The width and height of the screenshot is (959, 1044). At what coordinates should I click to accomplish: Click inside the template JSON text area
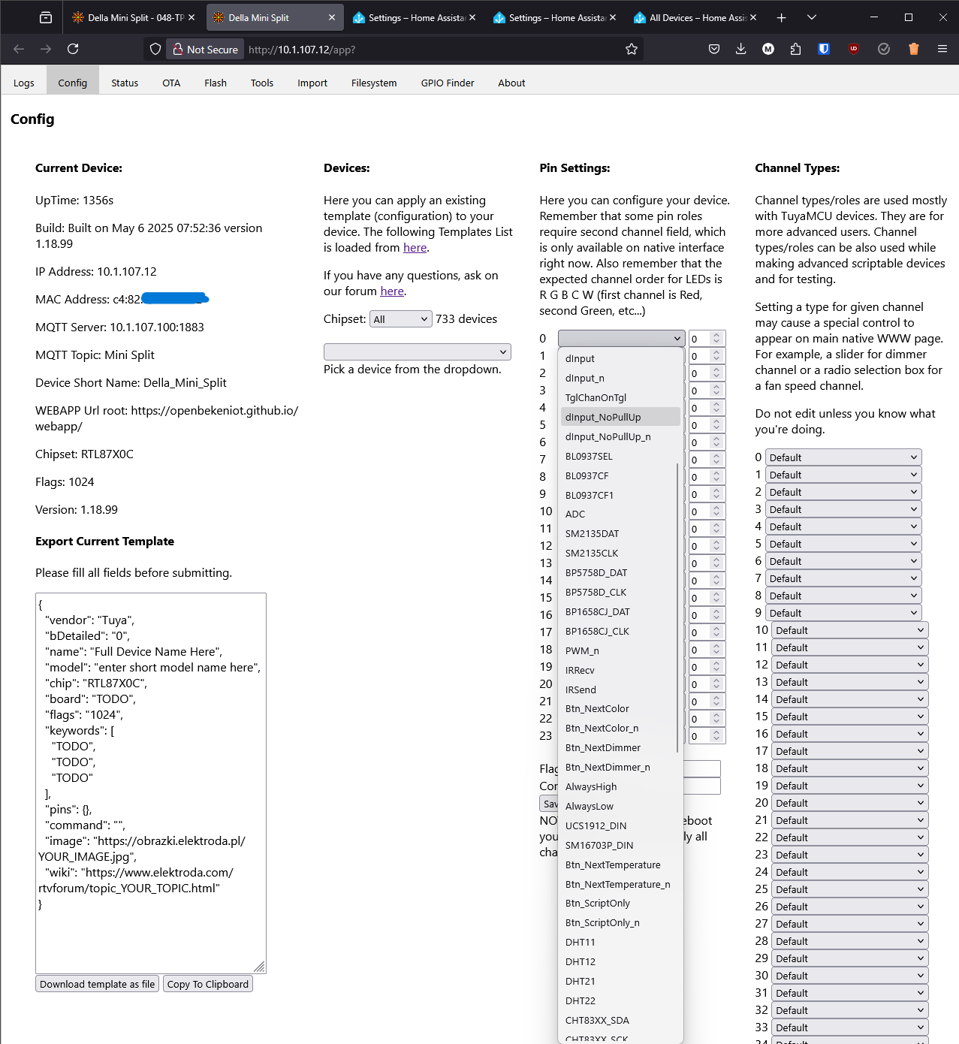[x=151, y=783]
